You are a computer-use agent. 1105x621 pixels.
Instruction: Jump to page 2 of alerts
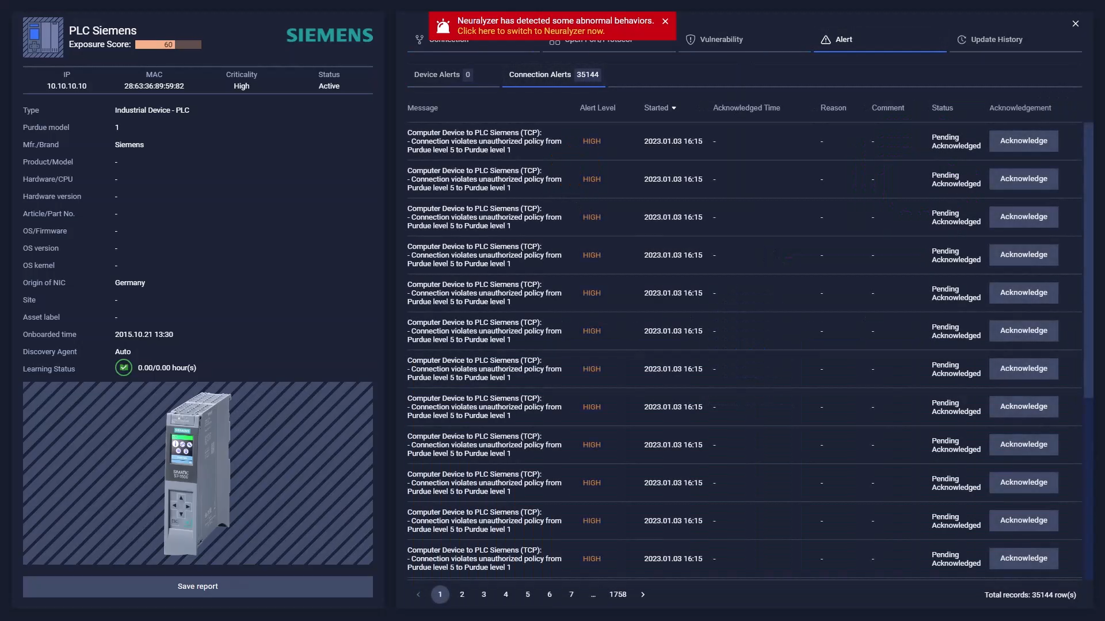click(x=462, y=595)
